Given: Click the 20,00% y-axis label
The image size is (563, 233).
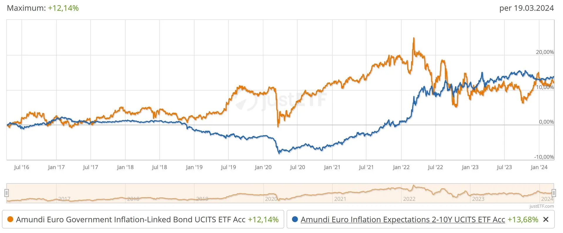Looking at the screenshot, I should (x=545, y=52).
